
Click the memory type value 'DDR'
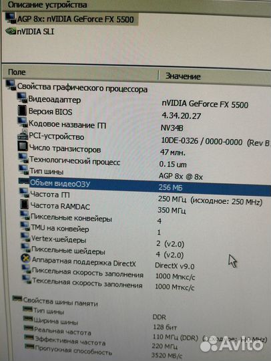(159, 318)
